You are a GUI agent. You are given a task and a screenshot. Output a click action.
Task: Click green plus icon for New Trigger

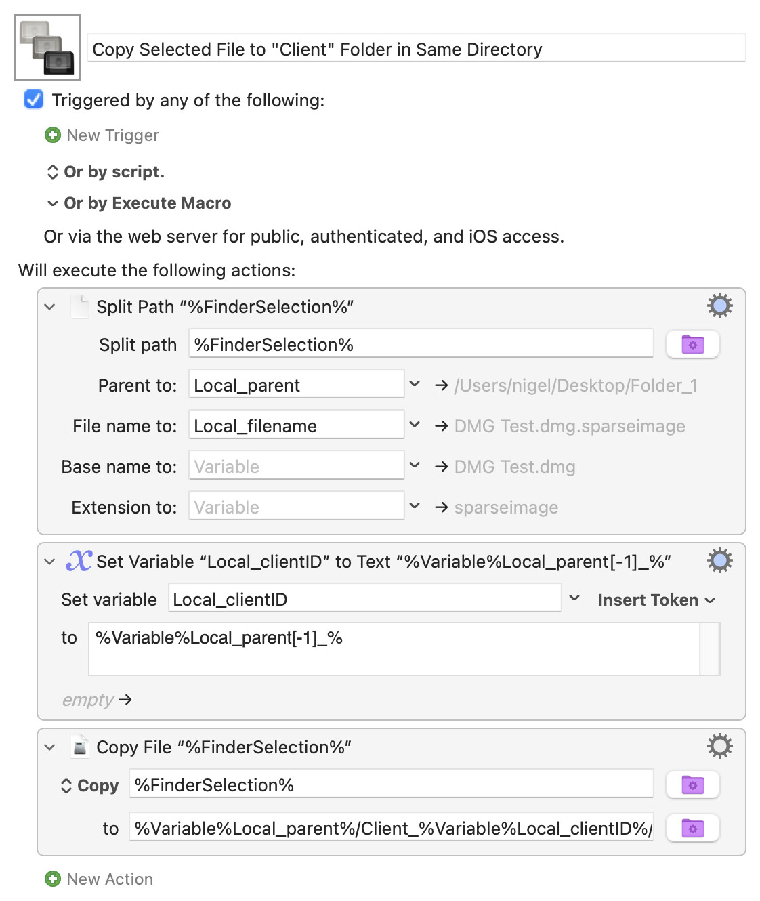[x=53, y=135]
